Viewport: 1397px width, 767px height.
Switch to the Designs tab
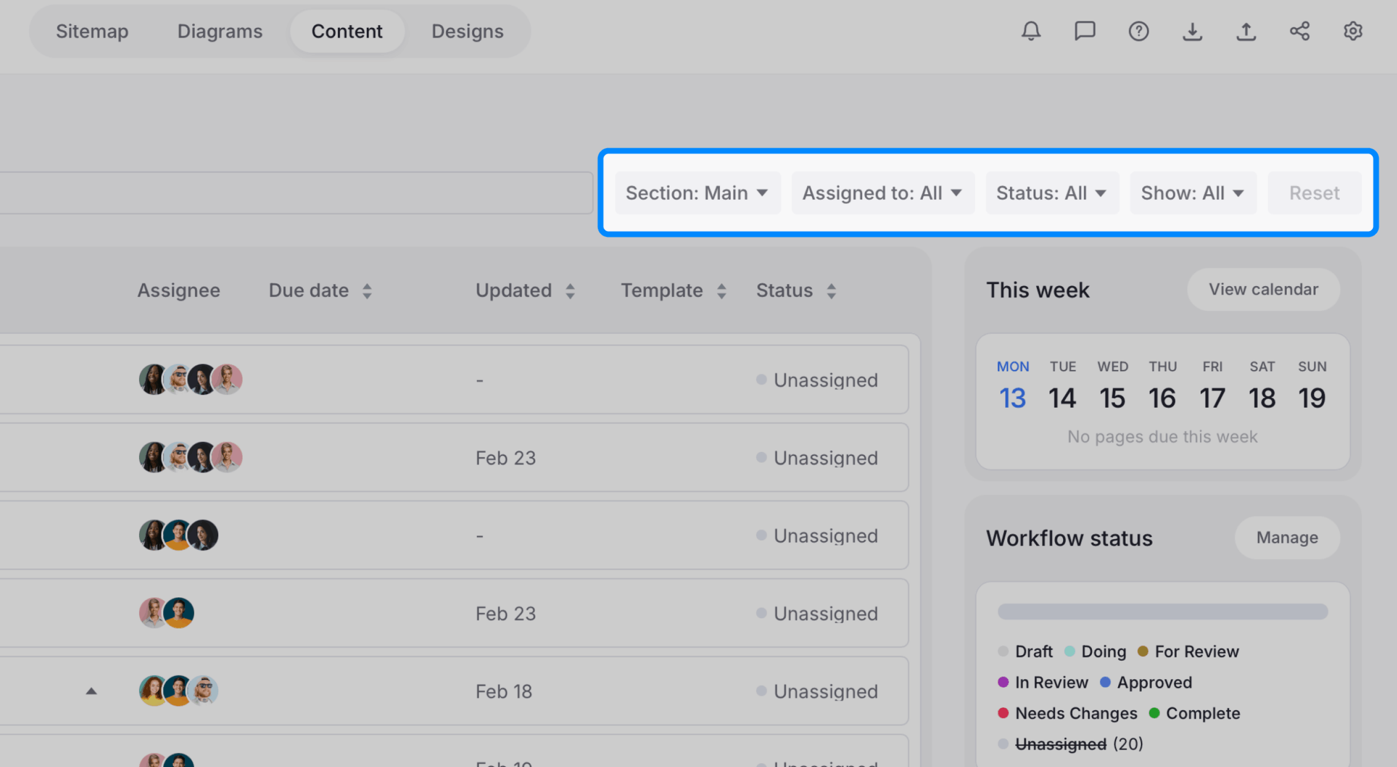[468, 31]
